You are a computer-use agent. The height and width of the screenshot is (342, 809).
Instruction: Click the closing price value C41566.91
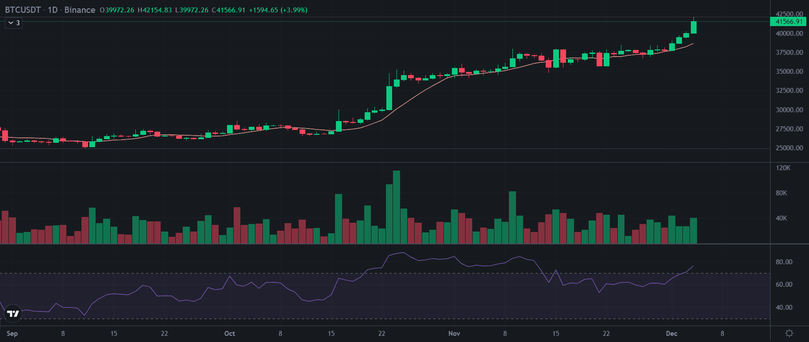pyautogui.click(x=228, y=10)
